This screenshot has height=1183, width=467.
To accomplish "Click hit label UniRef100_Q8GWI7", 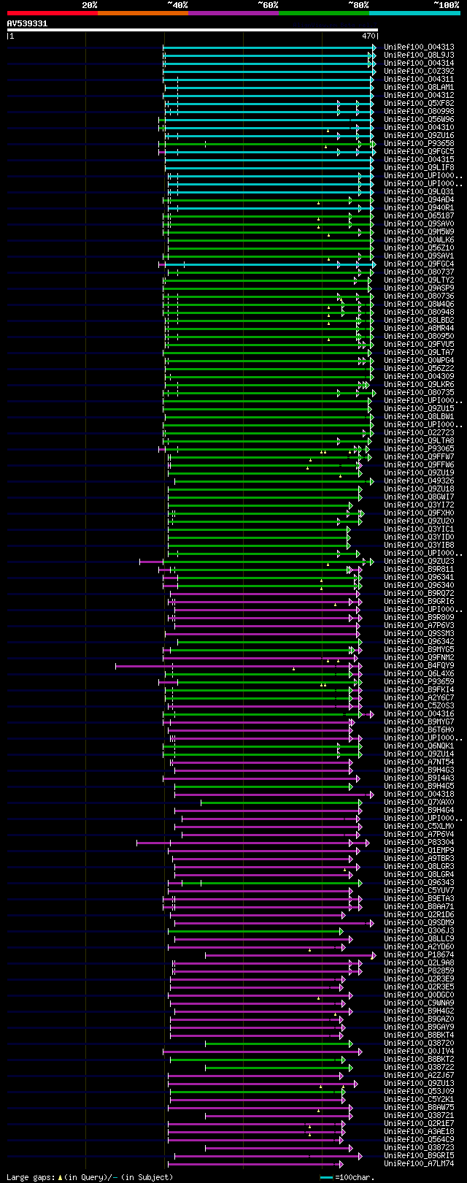I will [419, 497].
